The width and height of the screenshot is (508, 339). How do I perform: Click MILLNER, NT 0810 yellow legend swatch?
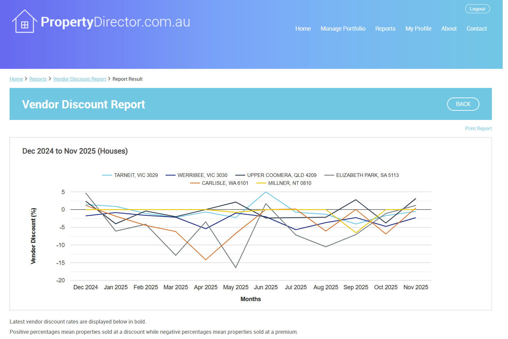pos(261,183)
